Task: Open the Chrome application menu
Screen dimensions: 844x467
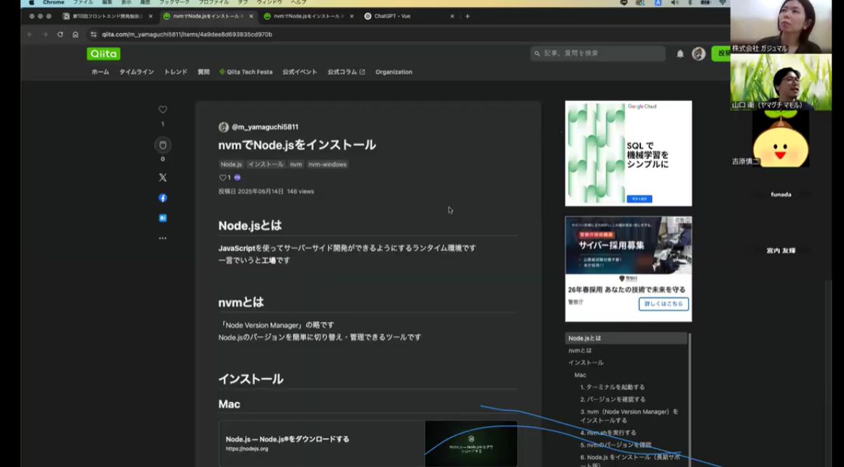Action: point(54,3)
